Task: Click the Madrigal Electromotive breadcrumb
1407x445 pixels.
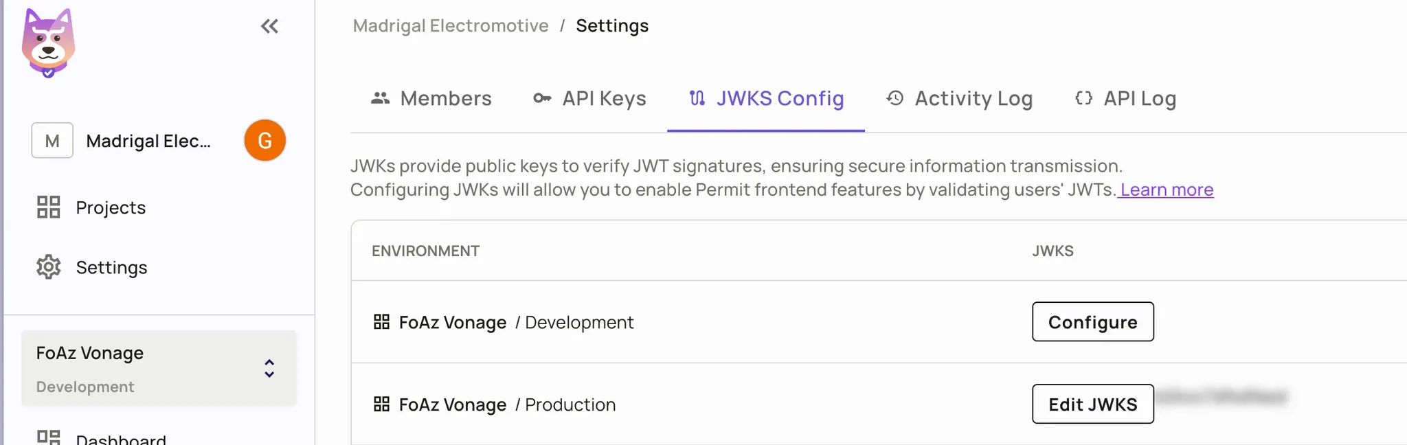Action: [x=450, y=25]
